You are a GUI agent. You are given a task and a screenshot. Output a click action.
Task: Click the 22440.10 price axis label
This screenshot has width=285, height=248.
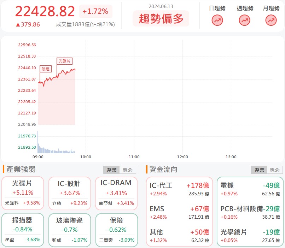coord(27,68)
